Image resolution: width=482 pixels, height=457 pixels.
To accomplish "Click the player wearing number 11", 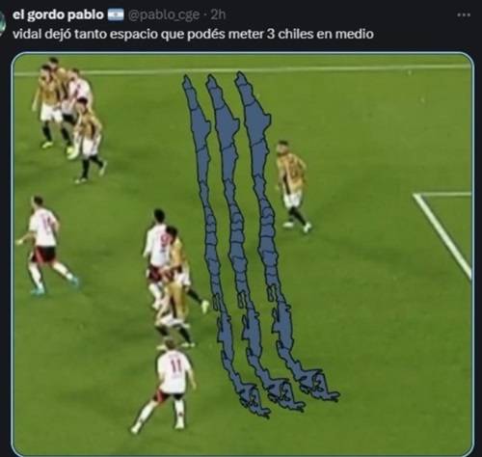I will pos(167,386).
